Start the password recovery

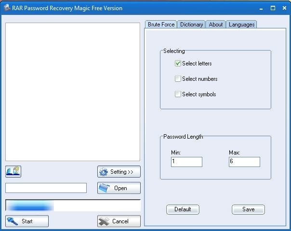pyautogui.click(x=27, y=221)
